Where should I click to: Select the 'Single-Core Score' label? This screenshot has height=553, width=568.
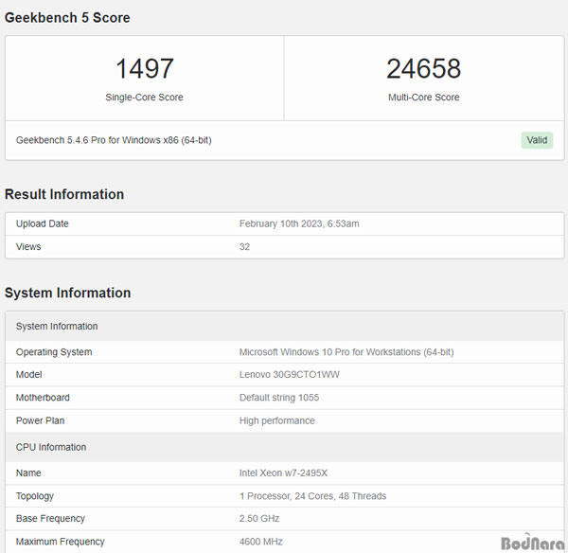[x=144, y=98]
